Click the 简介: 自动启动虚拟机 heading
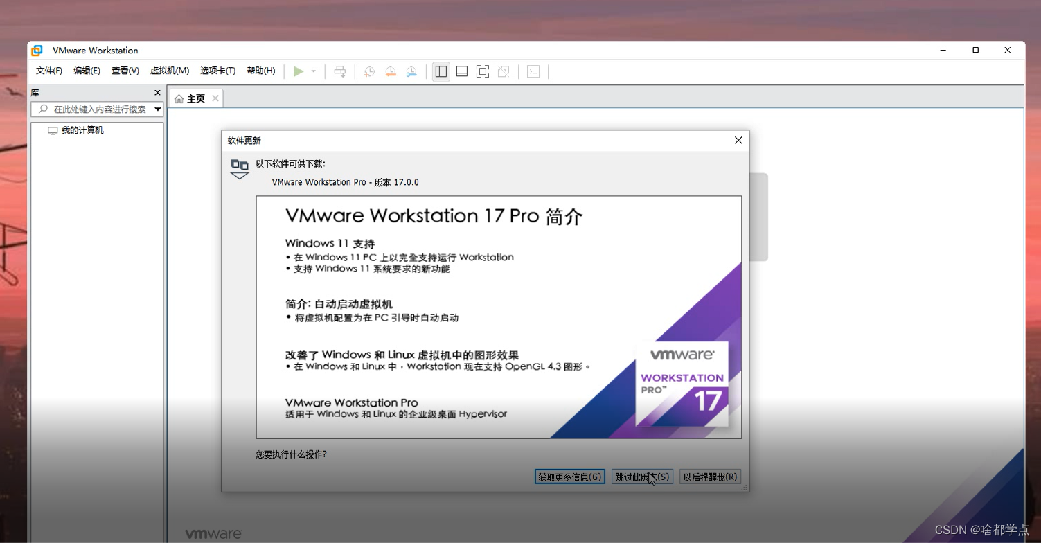 pos(339,304)
